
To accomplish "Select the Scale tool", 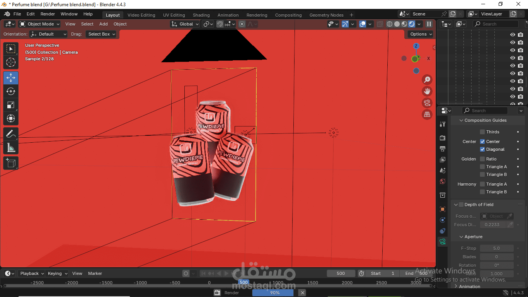I will click(11, 105).
